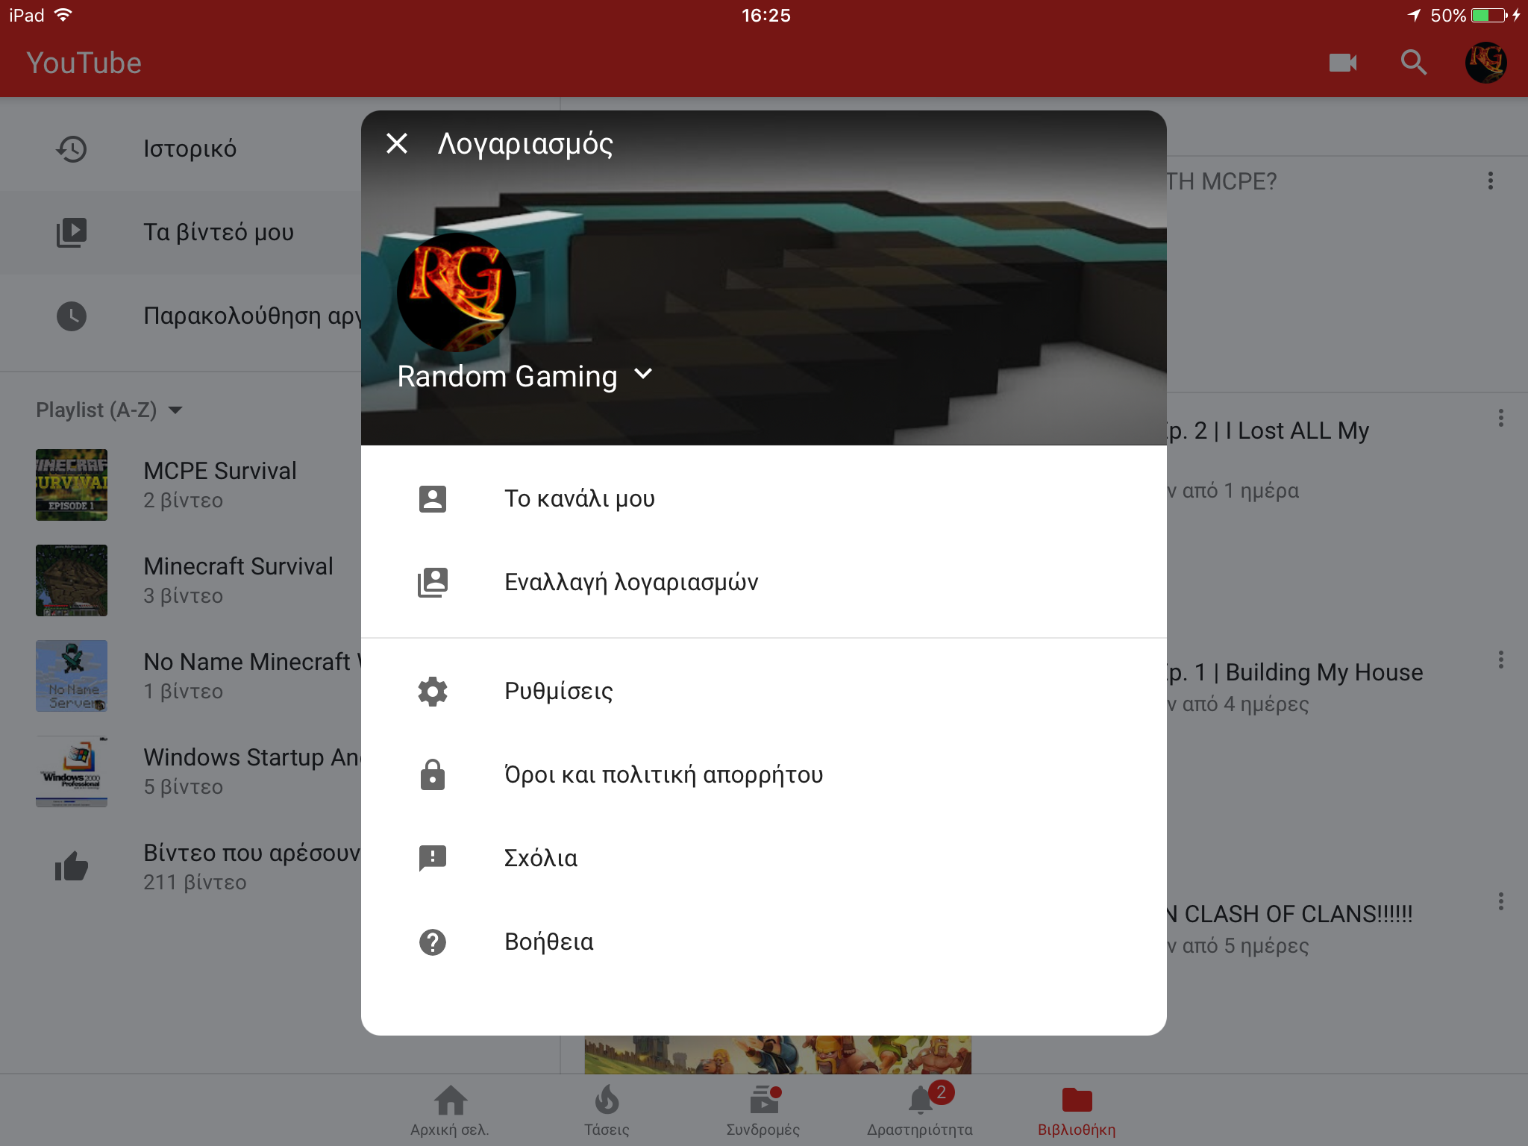Tap the Wi-Fi icon in status bar
This screenshot has height=1146, width=1528.
(x=63, y=15)
